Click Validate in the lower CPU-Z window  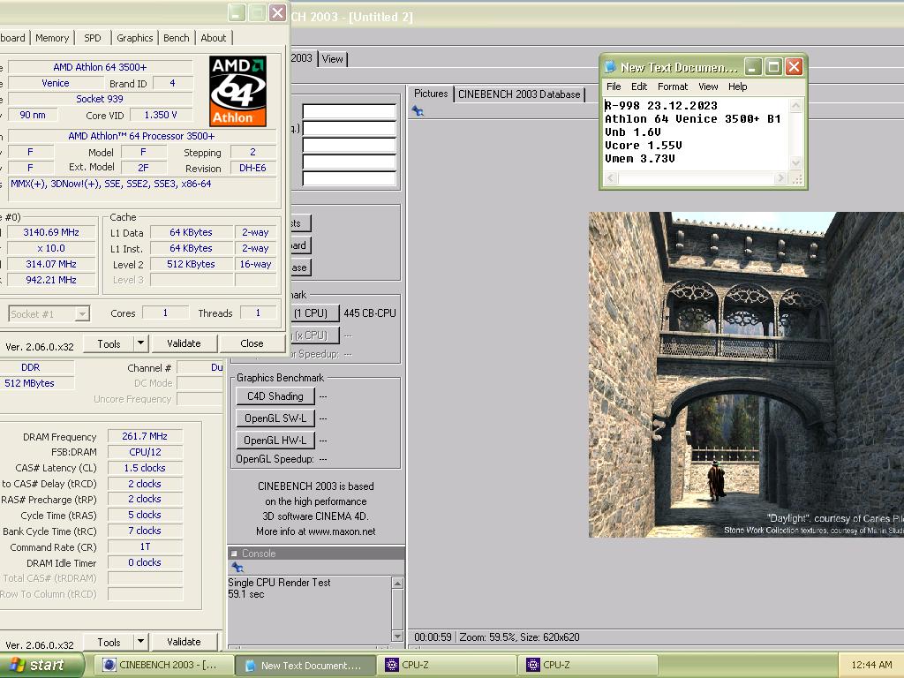(x=184, y=641)
